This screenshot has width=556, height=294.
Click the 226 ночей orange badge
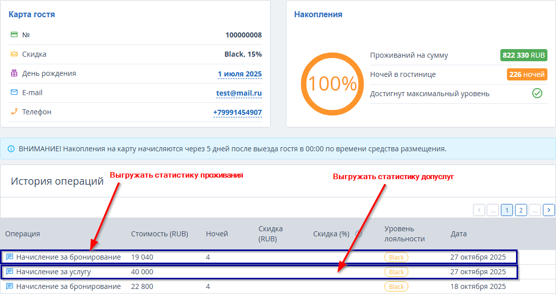coord(527,74)
